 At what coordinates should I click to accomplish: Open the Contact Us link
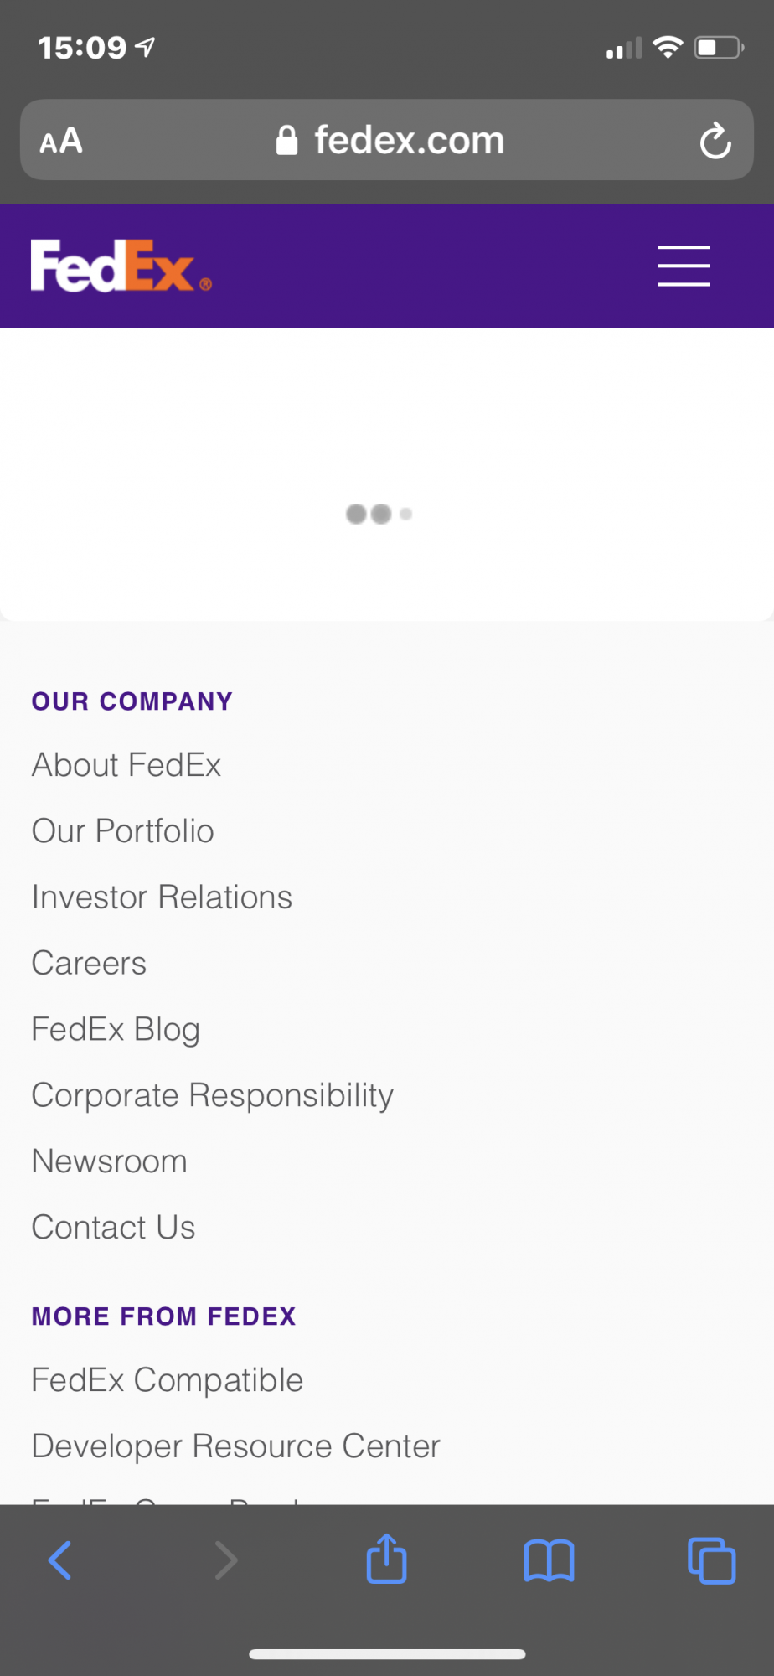click(x=113, y=1228)
